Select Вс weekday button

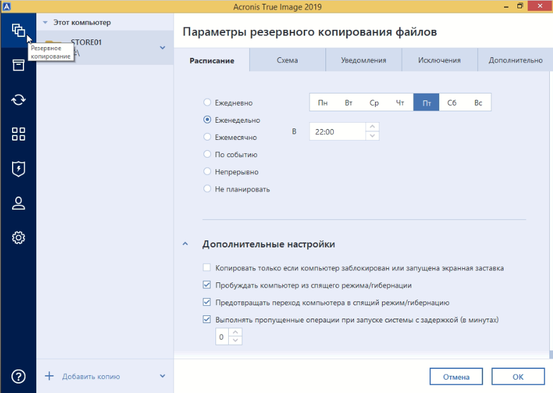478,102
